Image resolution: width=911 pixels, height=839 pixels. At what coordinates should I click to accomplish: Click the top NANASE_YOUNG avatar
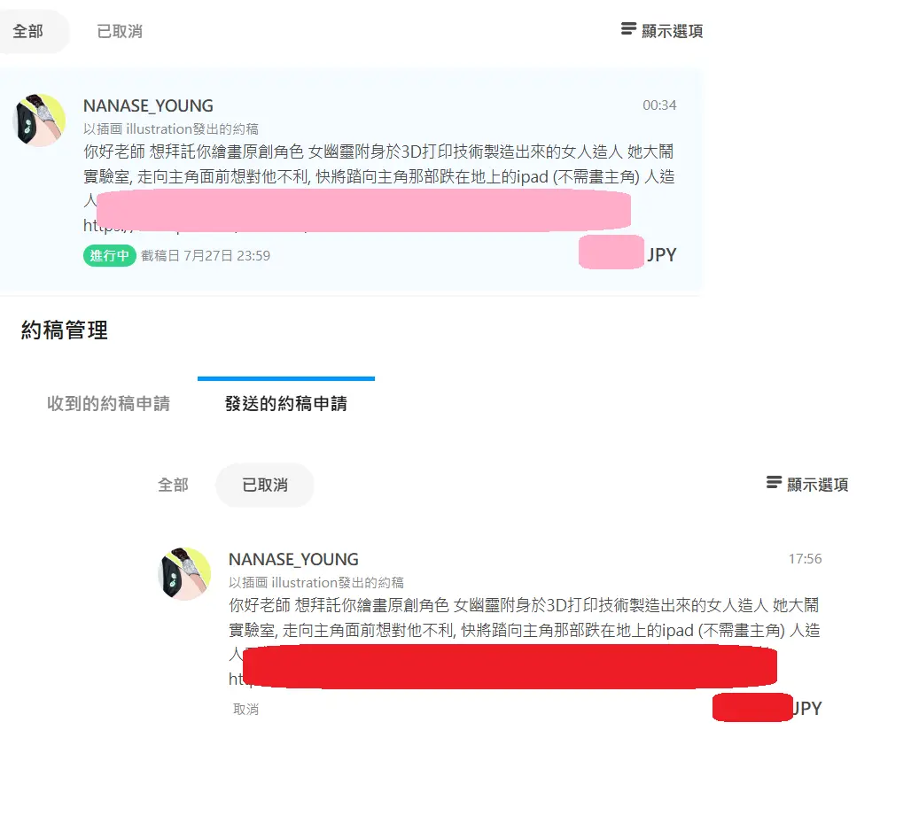(x=39, y=120)
